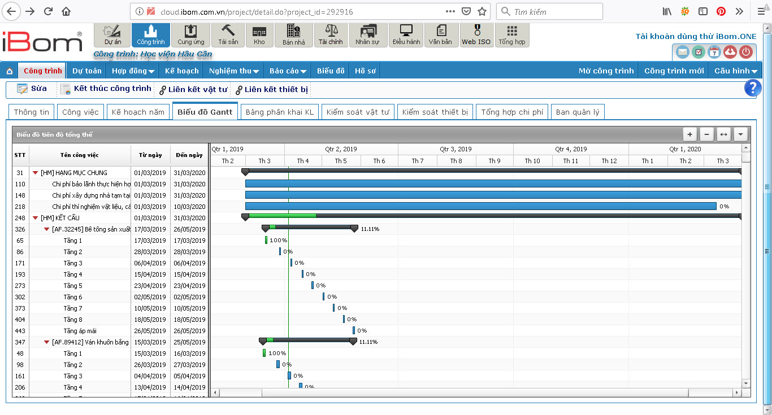The width and height of the screenshot is (772, 415).
Task: Open Gantt chart options dropdown arrow
Action: [x=740, y=134]
